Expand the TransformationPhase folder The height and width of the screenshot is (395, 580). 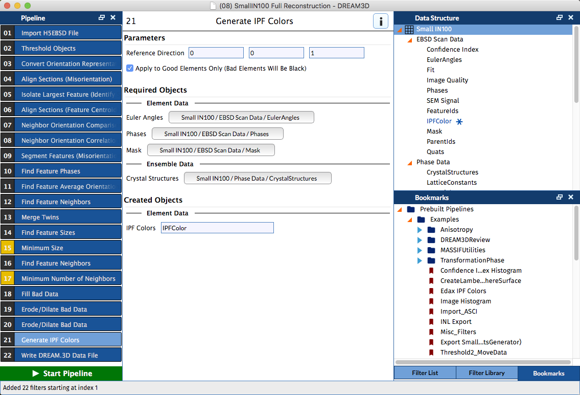(420, 260)
